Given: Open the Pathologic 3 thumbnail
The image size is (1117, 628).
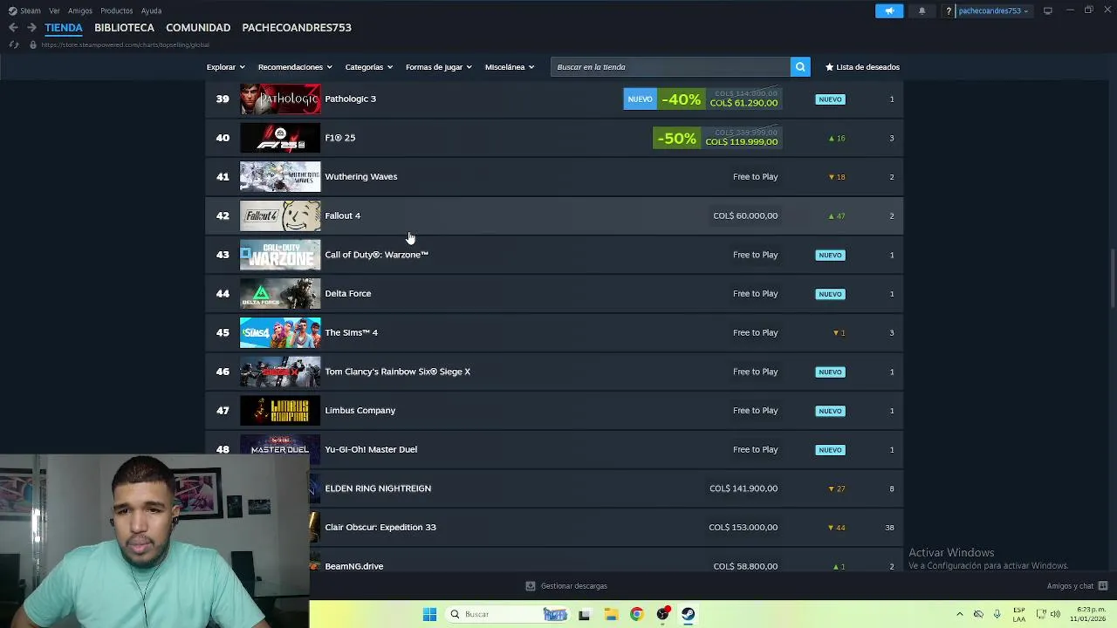Looking at the screenshot, I should pos(280,99).
